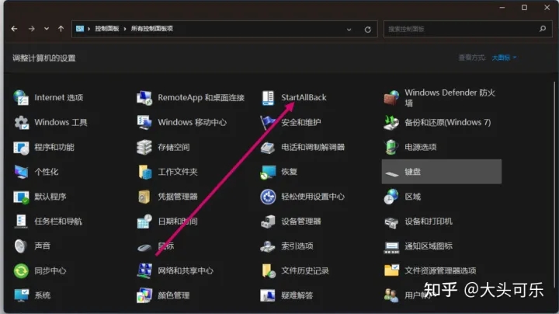
Task: Open 疑难解答 icon
Action: click(268, 295)
